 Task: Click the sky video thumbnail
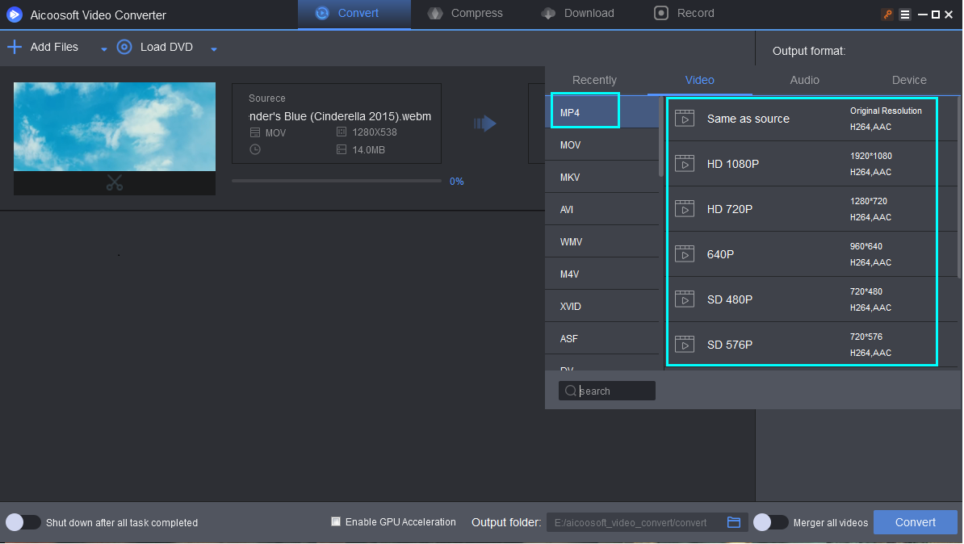[x=115, y=127]
